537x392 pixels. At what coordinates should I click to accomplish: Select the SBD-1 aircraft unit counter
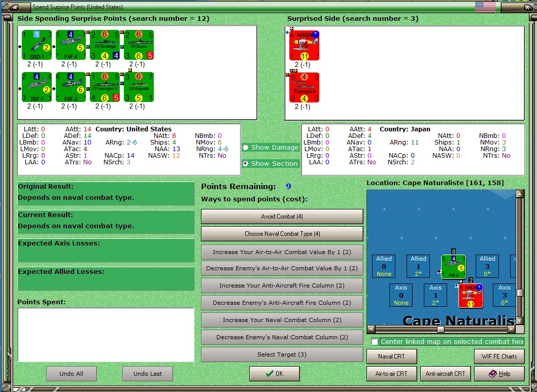point(37,45)
